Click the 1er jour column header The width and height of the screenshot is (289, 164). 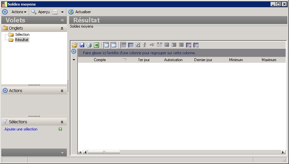[144, 60]
